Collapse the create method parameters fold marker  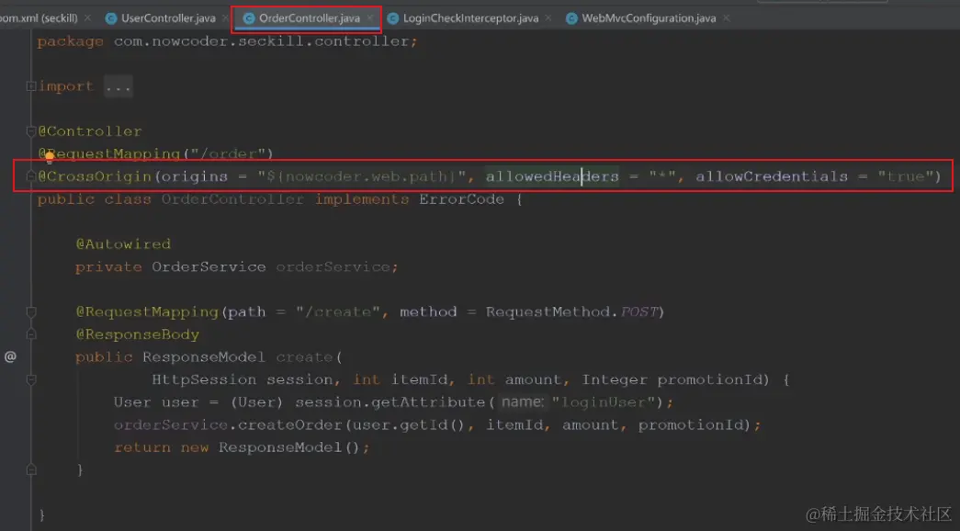click(31, 379)
